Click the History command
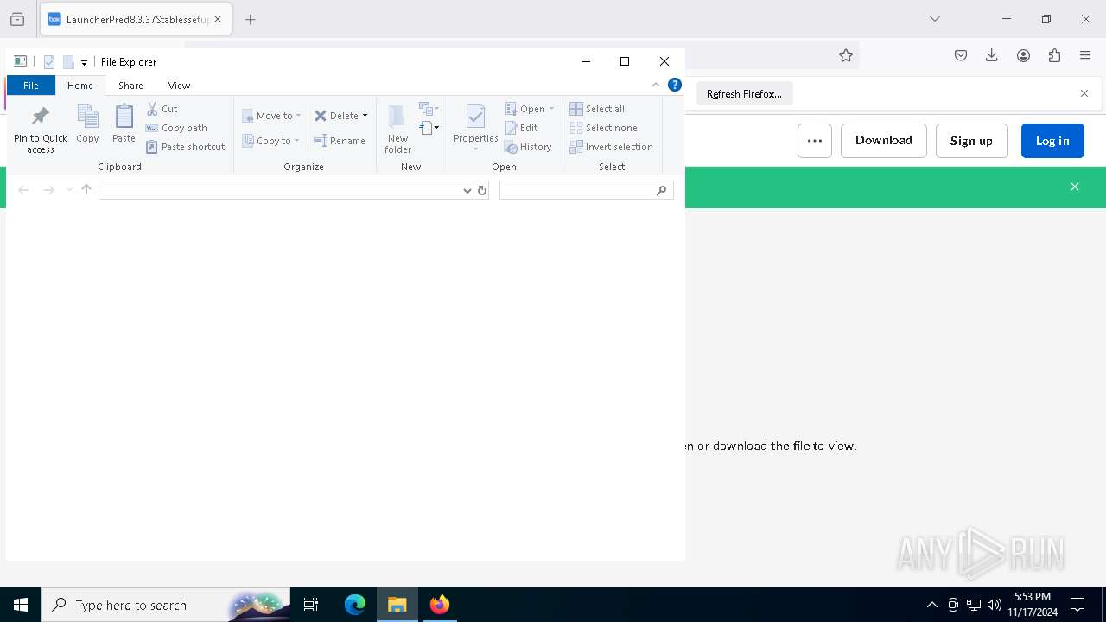Viewport: 1106px width, 622px height. [x=528, y=147]
